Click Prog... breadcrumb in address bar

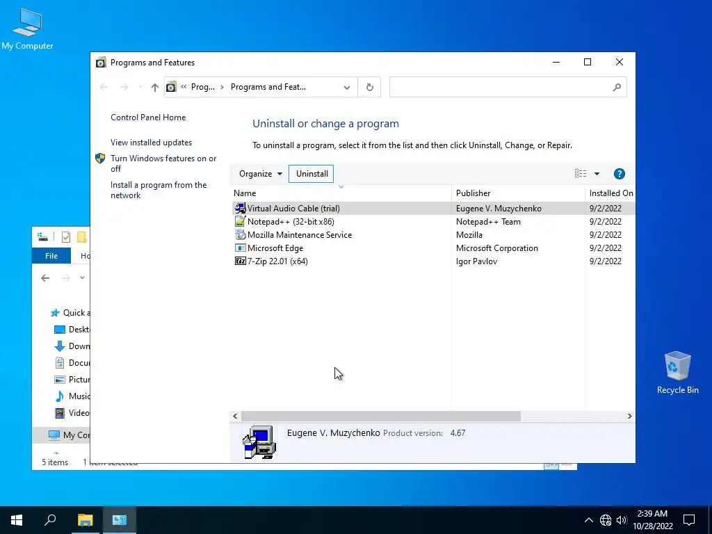tap(202, 87)
